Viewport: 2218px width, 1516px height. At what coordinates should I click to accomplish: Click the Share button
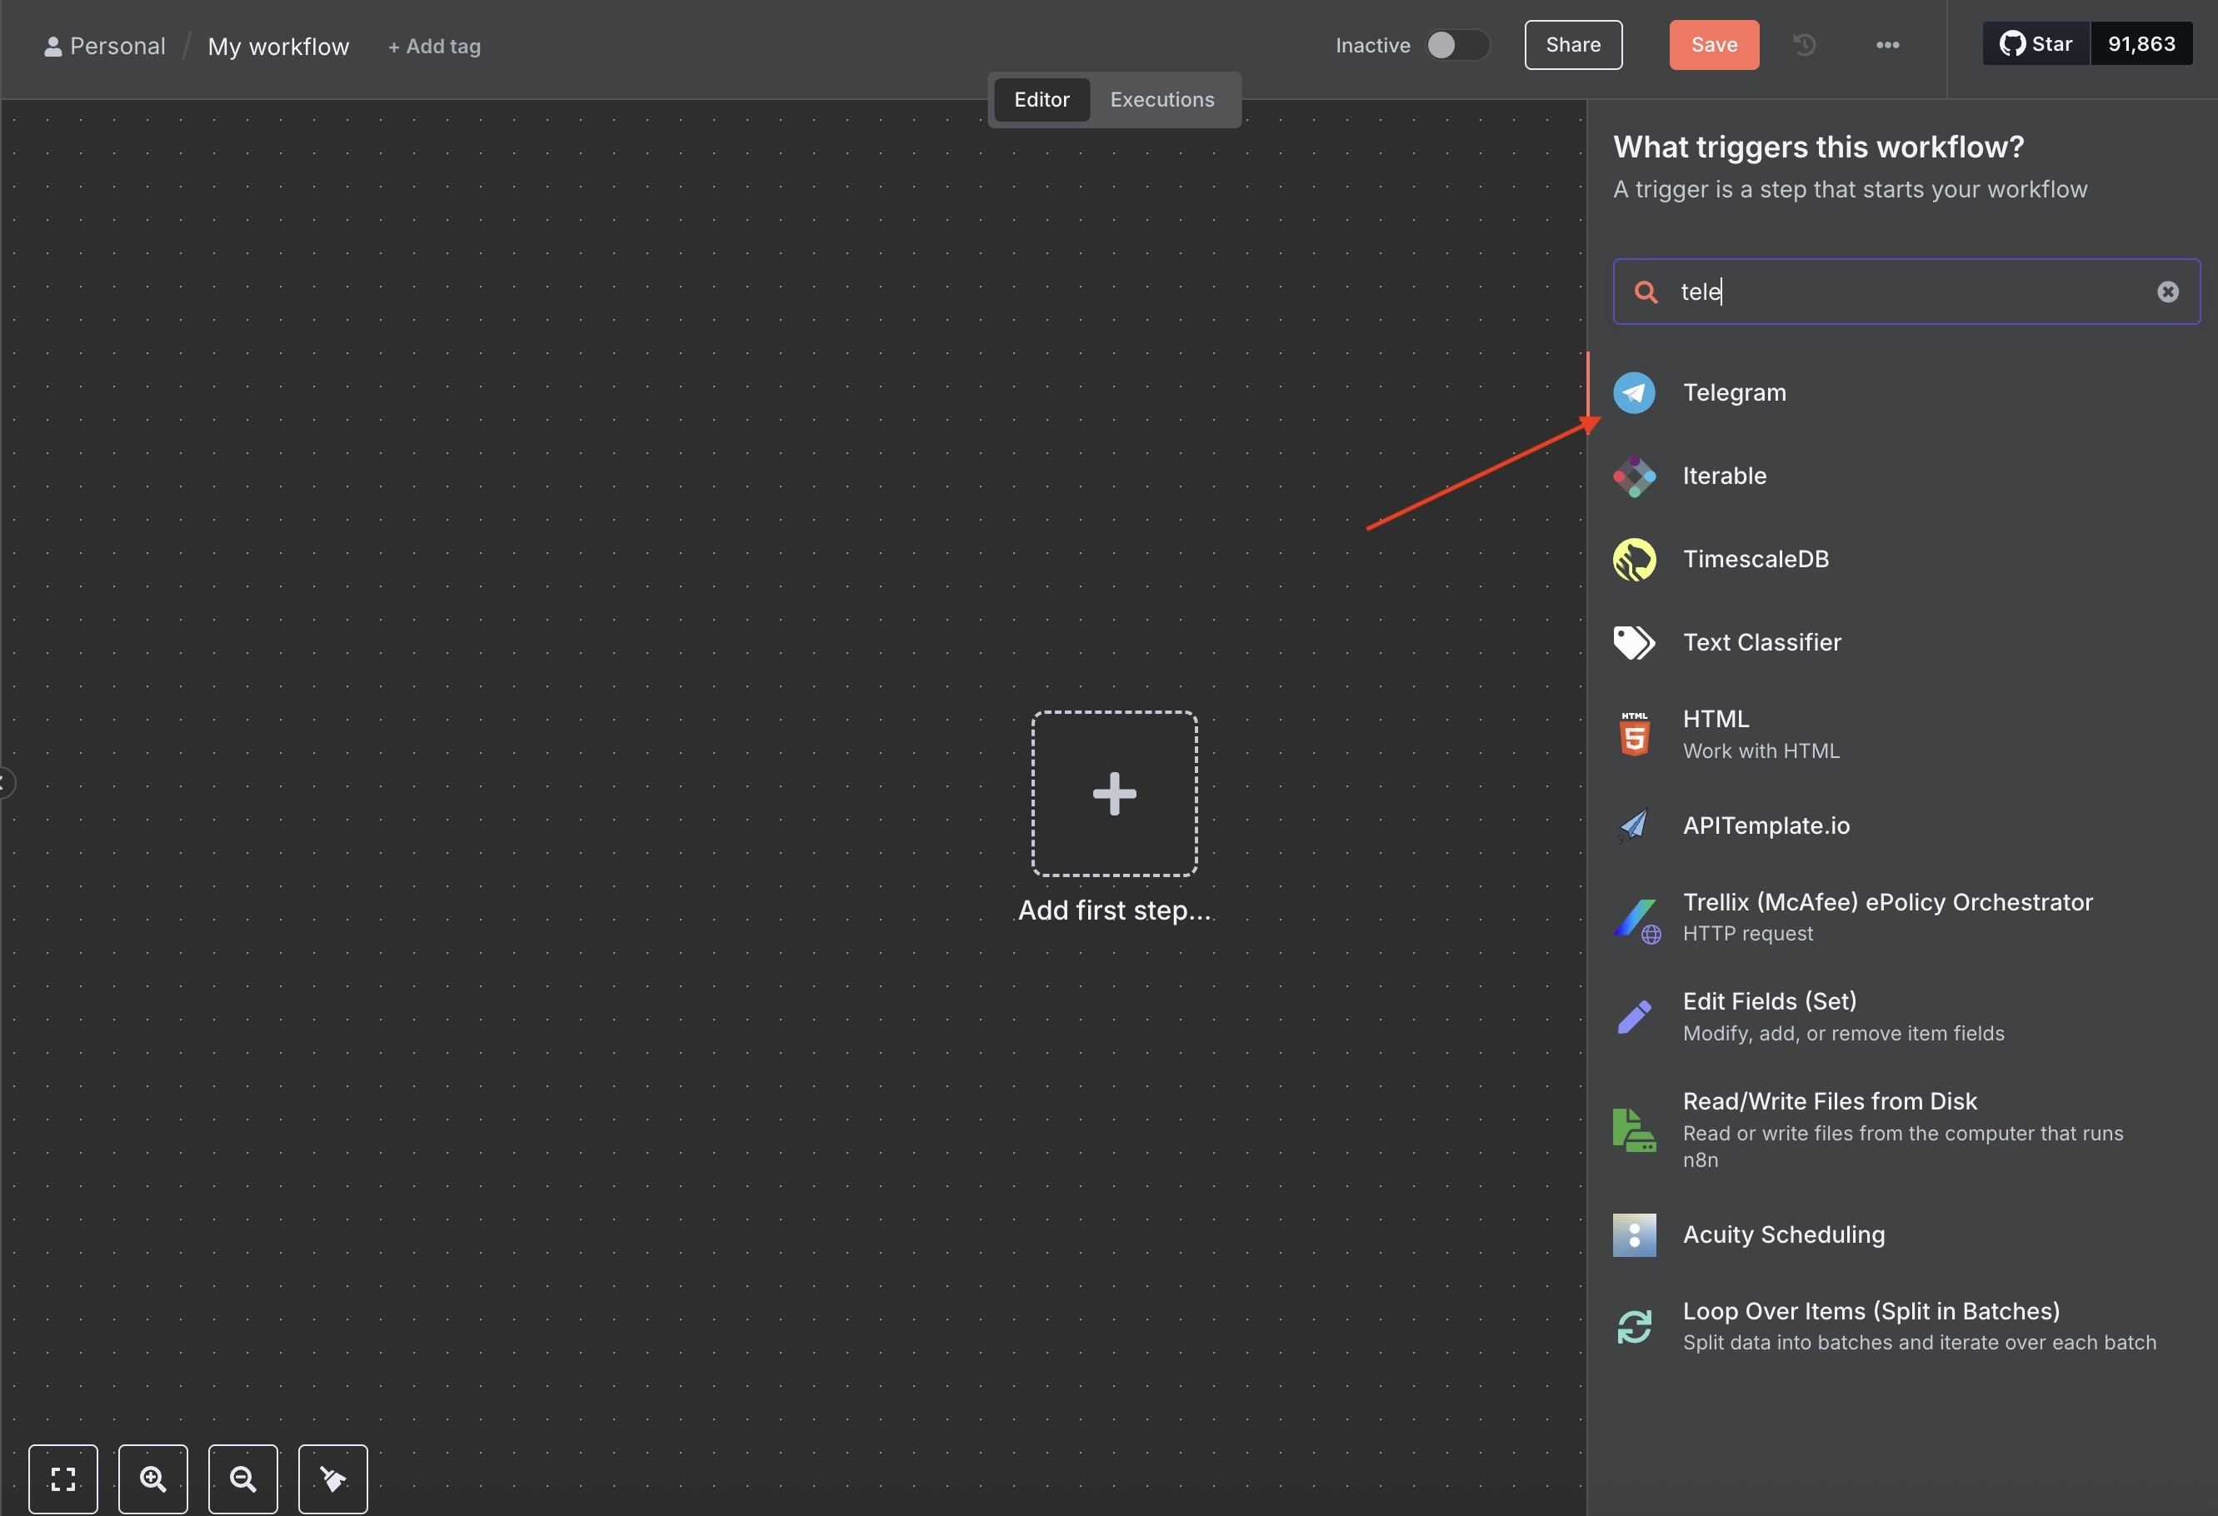pyautogui.click(x=1573, y=45)
